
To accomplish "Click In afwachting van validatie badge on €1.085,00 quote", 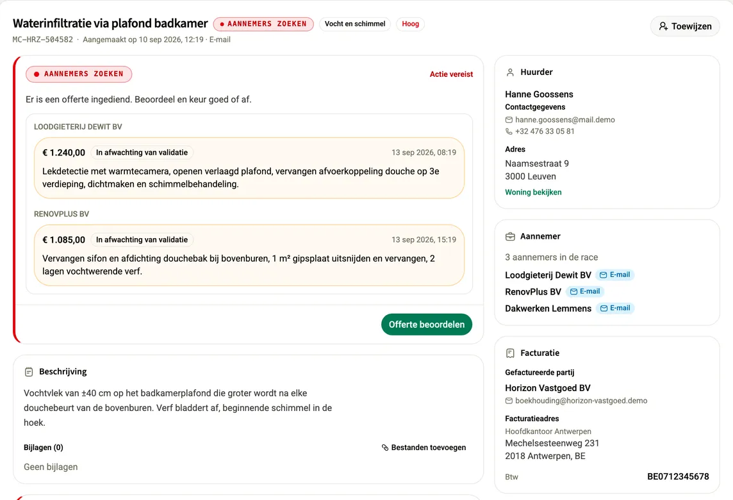I will coord(142,239).
